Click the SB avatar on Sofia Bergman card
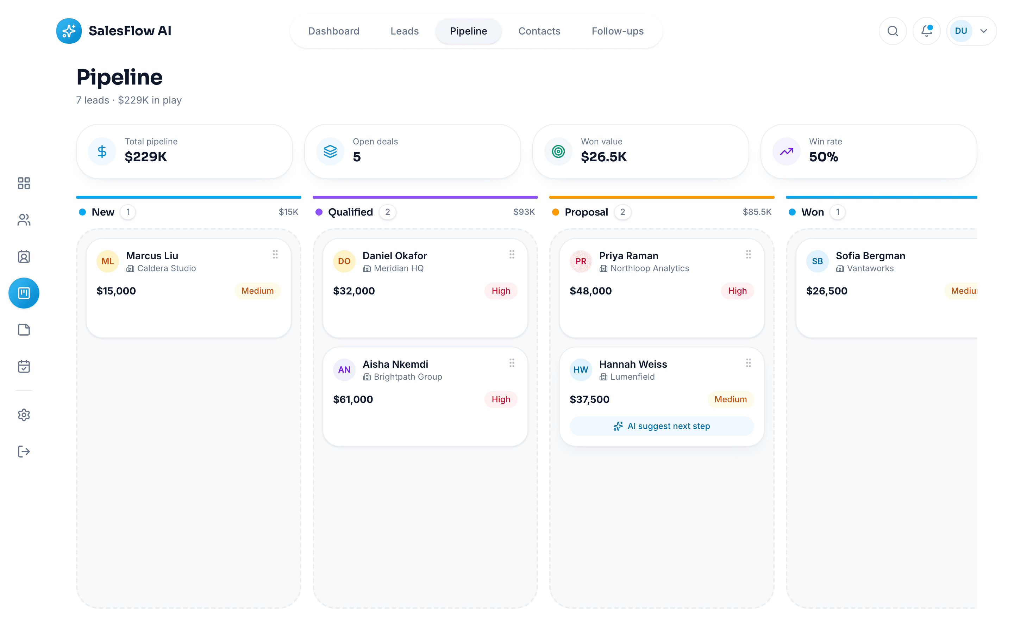 coord(817,261)
